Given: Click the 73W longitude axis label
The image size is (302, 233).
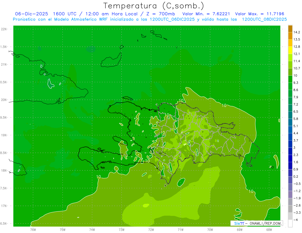Looking at the screenshot, I should (122, 229).
